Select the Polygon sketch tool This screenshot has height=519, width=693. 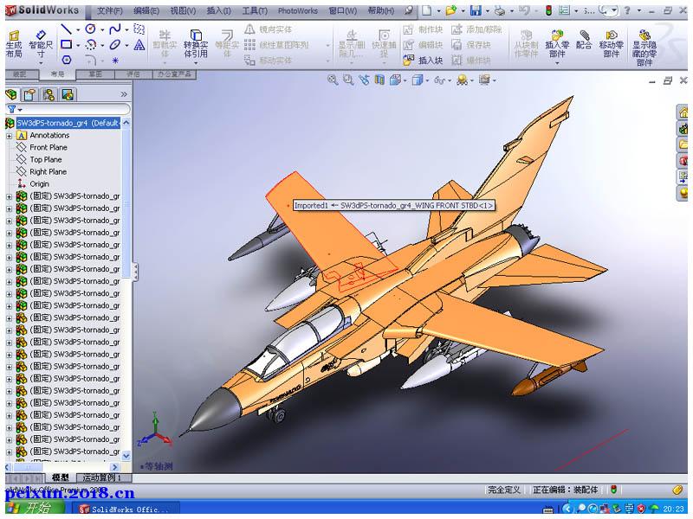coord(67,59)
